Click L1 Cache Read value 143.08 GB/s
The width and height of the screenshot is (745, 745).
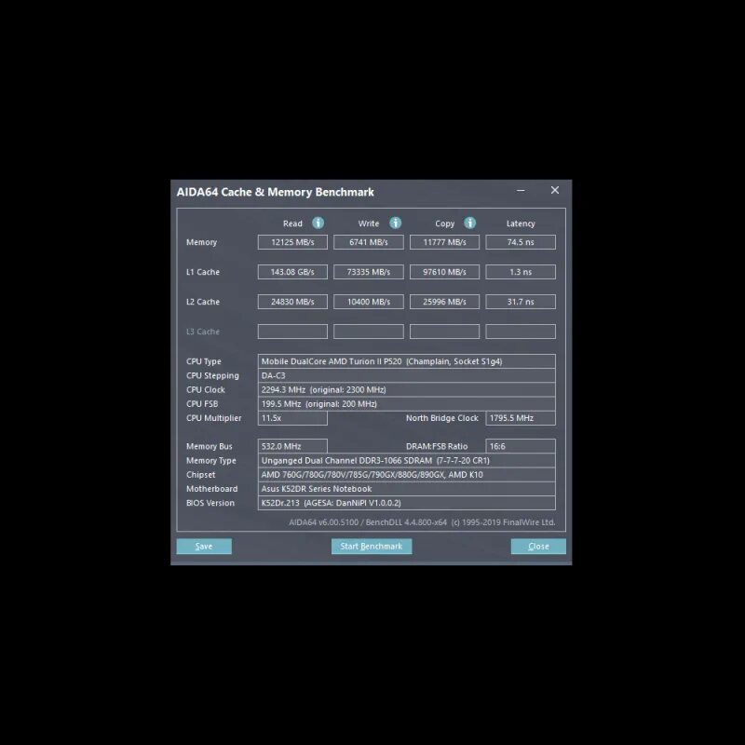click(292, 272)
